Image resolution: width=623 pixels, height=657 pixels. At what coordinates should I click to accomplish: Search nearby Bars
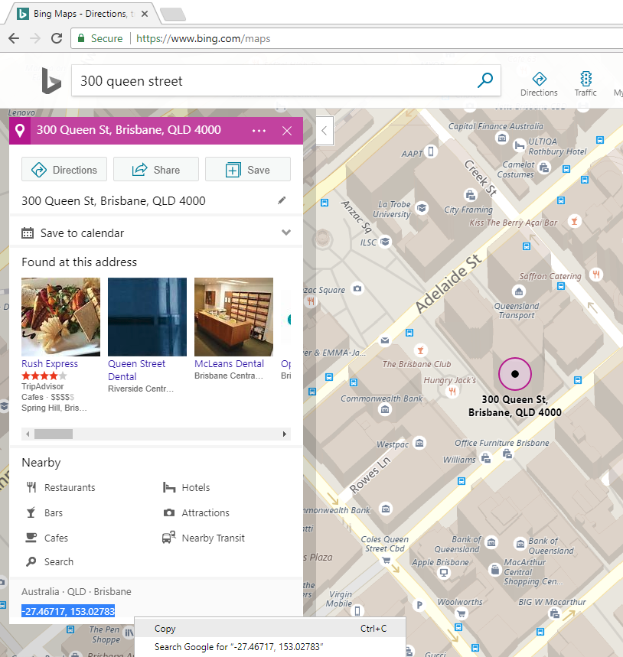pyautogui.click(x=44, y=513)
